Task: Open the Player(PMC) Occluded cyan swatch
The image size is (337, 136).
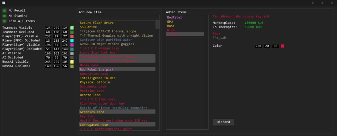Action: point(72,41)
